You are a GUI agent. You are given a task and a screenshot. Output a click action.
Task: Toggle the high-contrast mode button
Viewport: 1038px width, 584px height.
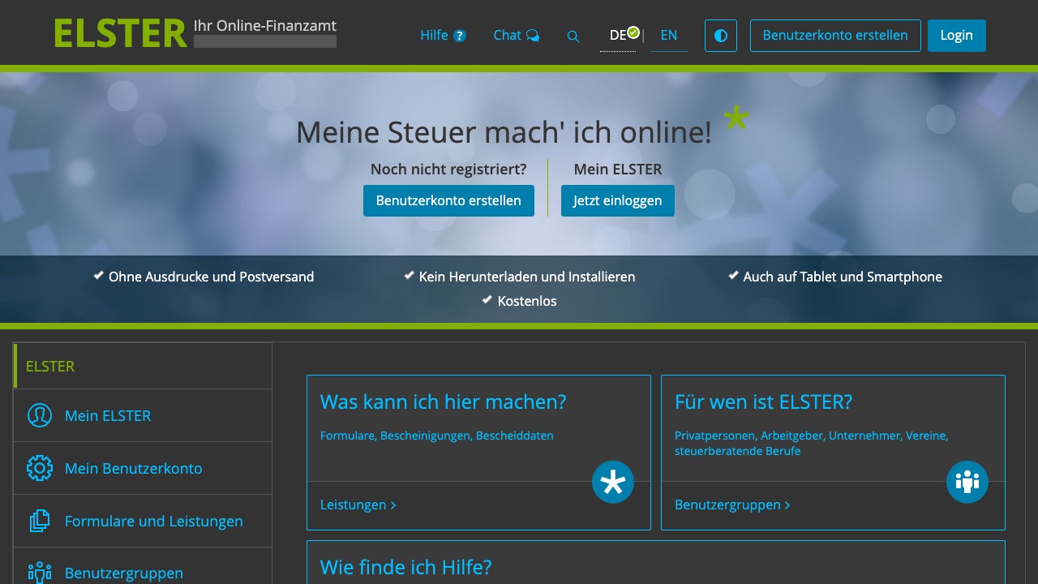[x=721, y=36]
